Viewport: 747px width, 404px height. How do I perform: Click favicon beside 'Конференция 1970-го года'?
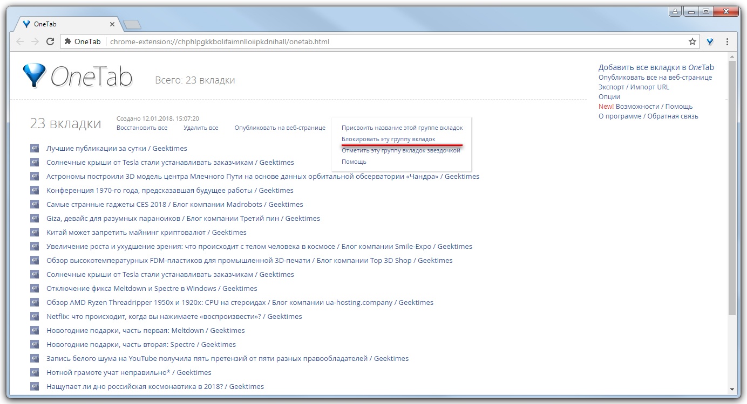tap(35, 190)
